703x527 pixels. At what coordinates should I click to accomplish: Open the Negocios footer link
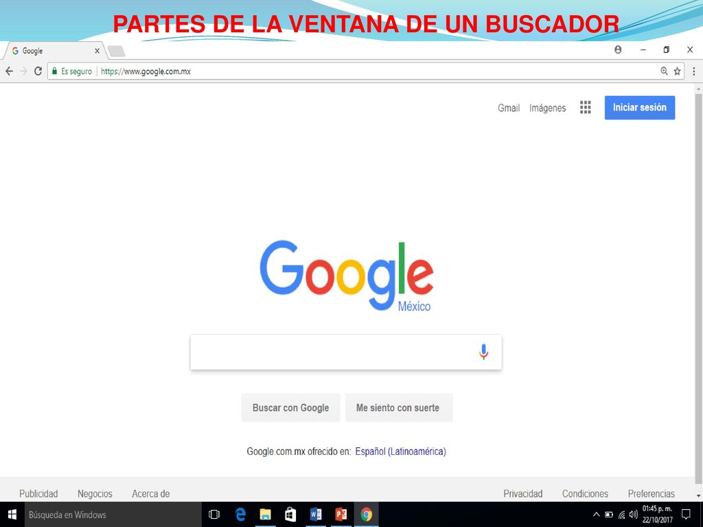[95, 493]
